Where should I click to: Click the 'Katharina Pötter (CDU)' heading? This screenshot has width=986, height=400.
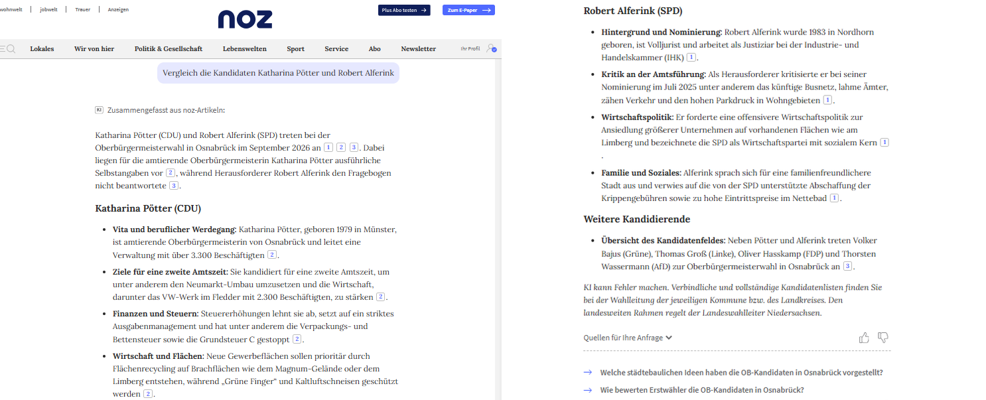pyautogui.click(x=148, y=208)
